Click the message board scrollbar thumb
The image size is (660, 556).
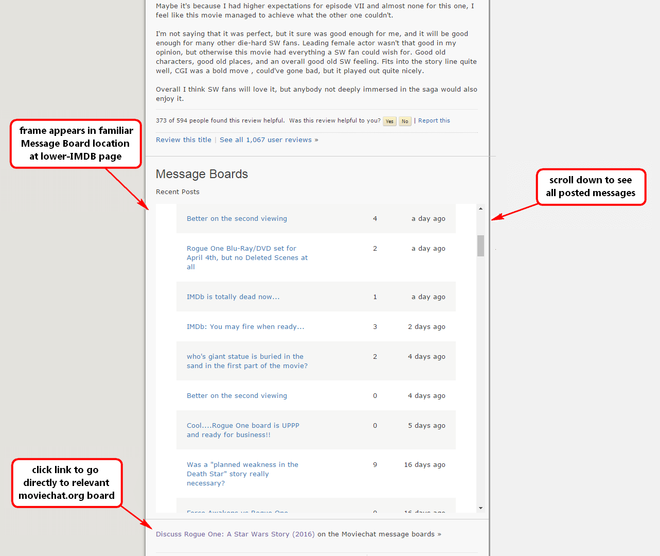pos(480,246)
